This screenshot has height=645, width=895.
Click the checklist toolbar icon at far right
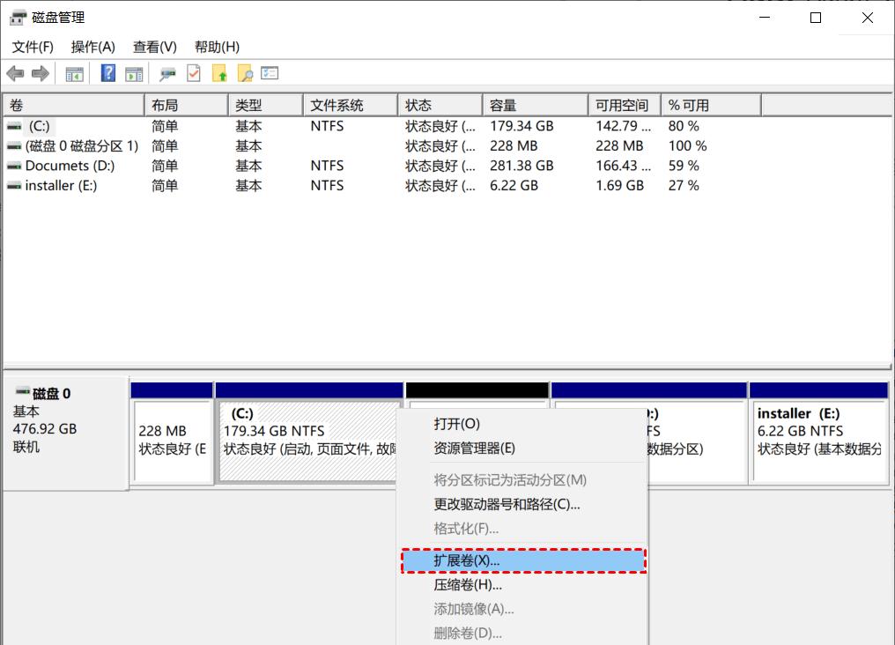(270, 73)
